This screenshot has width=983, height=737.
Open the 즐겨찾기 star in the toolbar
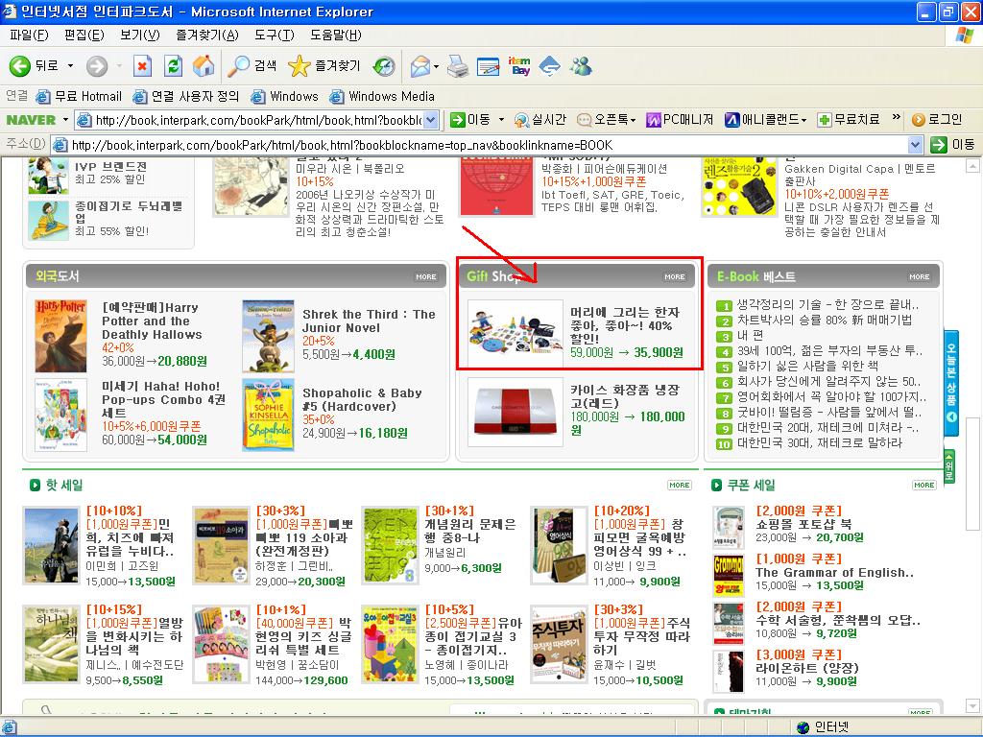coord(324,66)
